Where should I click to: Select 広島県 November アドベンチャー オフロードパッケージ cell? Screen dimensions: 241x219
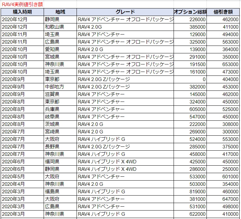(125, 42)
